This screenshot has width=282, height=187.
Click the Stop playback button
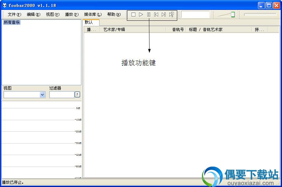[133, 14]
